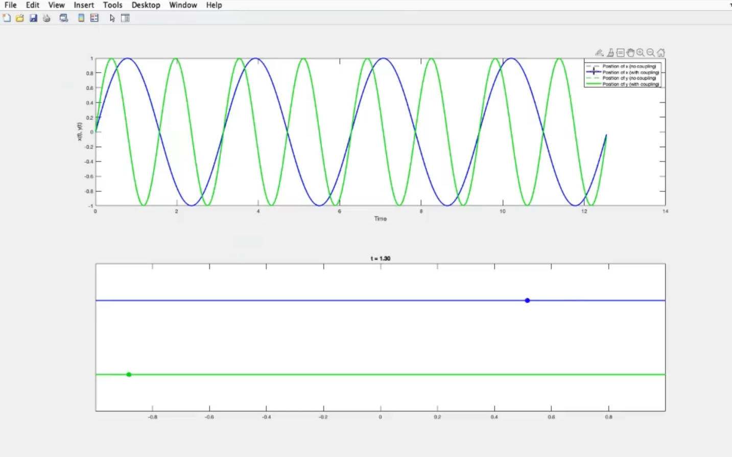
Task: Select the Desktop menu item
Action: 146,5
